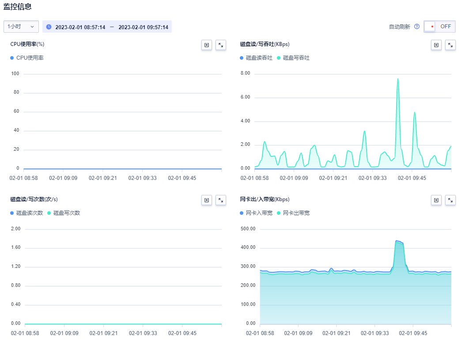Download the 磁盘读/写吞吐 chart data

coord(436,45)
